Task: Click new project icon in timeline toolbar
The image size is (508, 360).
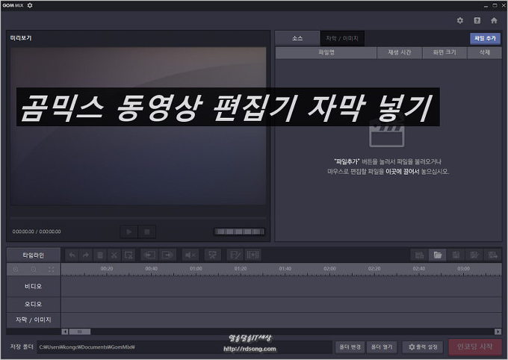Action: coord(419,255)
